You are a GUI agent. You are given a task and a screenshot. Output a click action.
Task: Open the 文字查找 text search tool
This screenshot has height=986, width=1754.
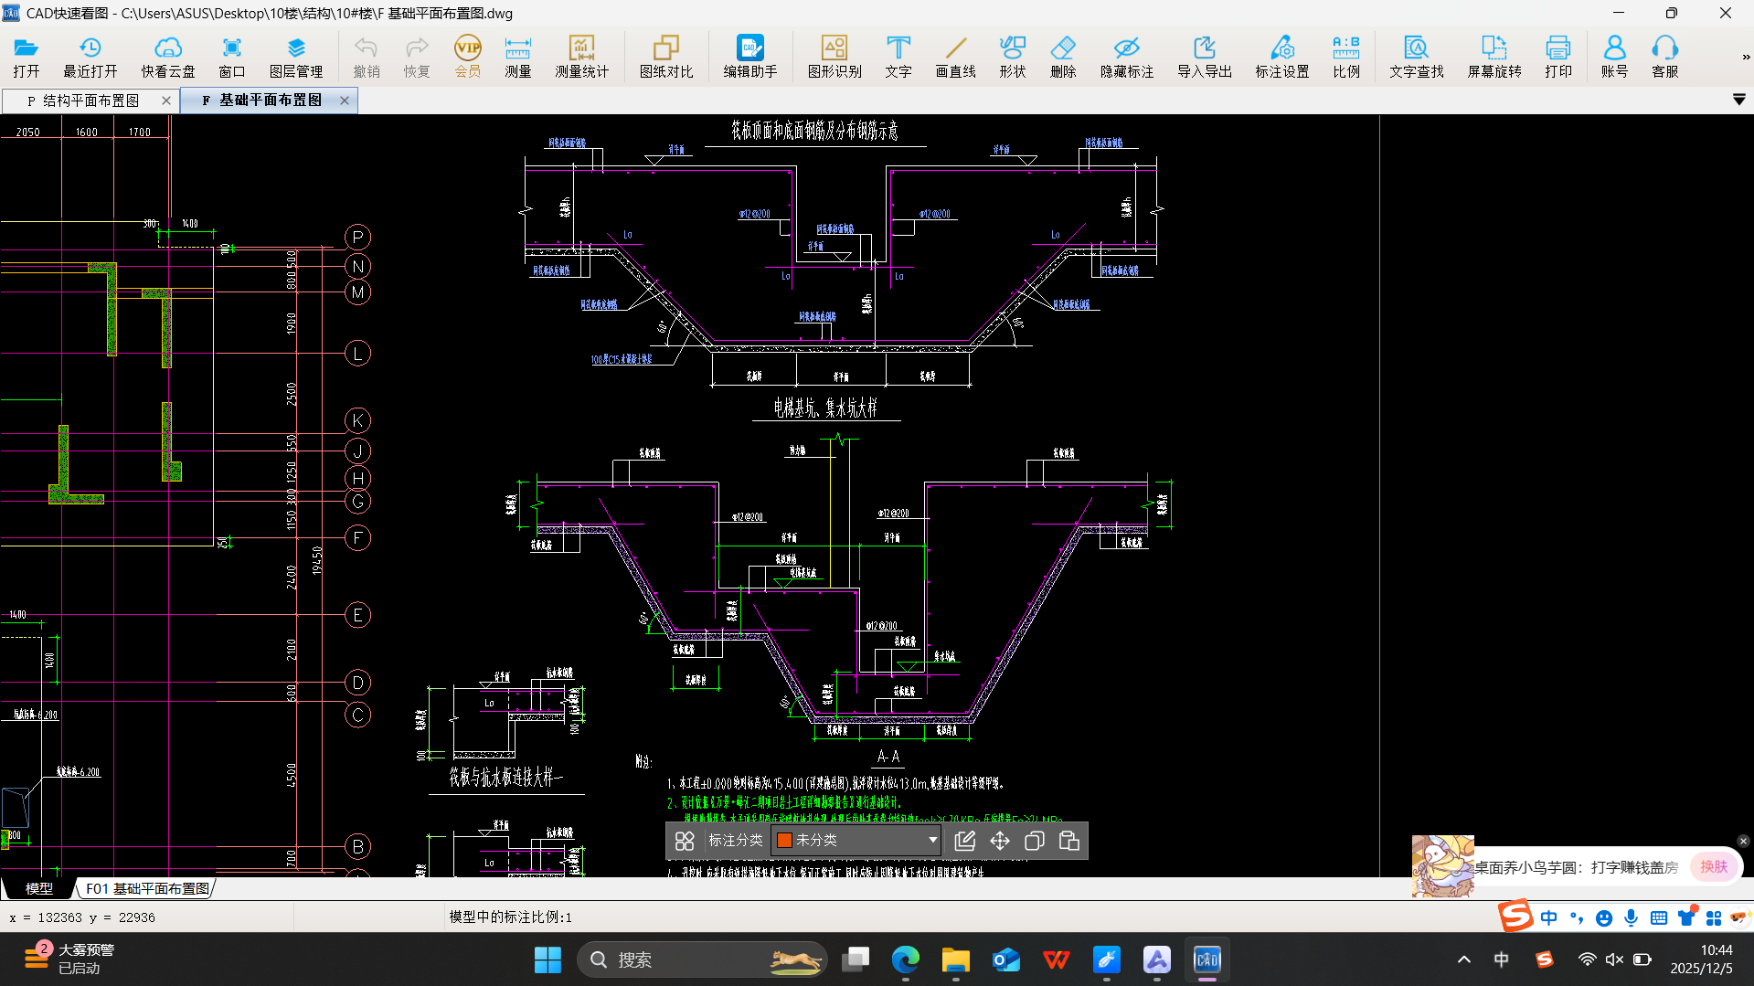point(1416,57)
